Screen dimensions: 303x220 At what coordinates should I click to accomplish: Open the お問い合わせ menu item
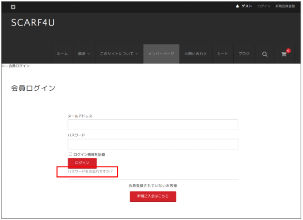[x=195, y=54]
